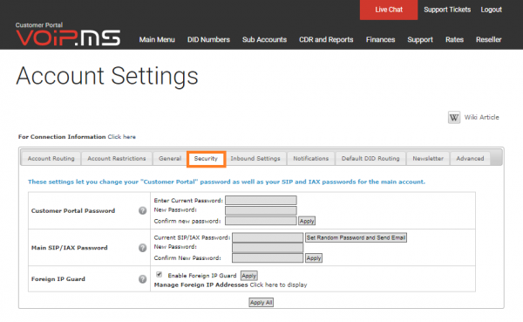Screen dimensions: 523x322
Task: Open Sub Accounts menu
Action: 264,40
